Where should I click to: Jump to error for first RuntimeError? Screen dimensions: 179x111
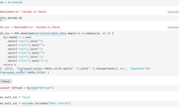[x=173, y=12]
